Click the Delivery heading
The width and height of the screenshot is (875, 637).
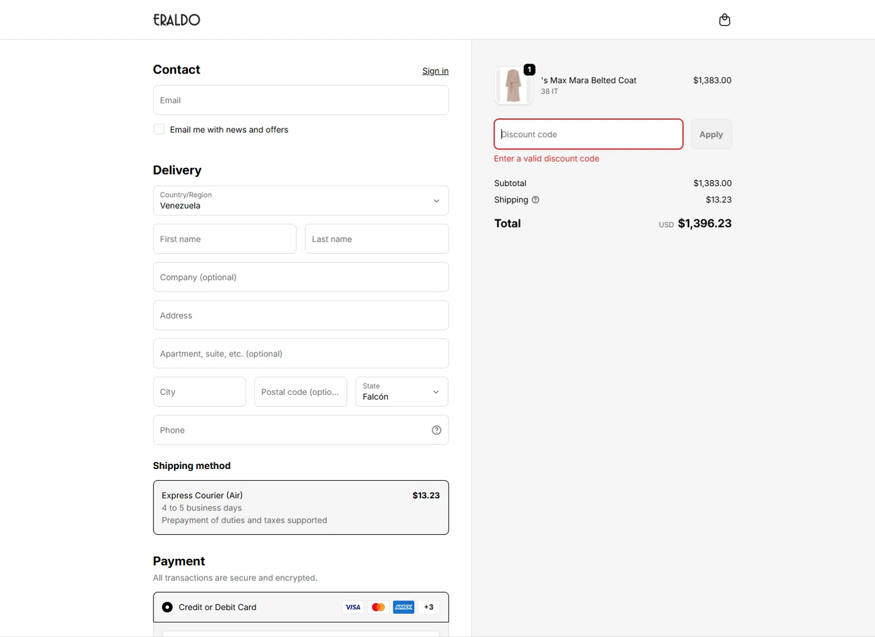[177, 170]
